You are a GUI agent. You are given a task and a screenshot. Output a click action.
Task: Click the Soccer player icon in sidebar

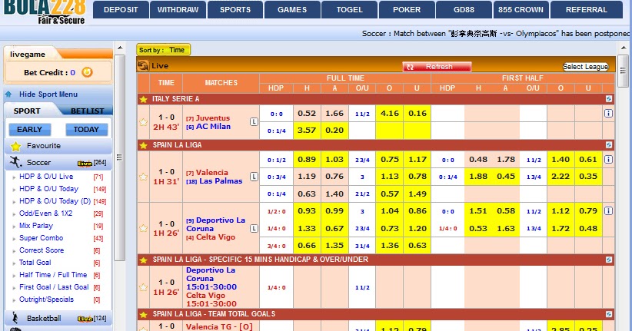pyautogui.click(x=15, y=162)
